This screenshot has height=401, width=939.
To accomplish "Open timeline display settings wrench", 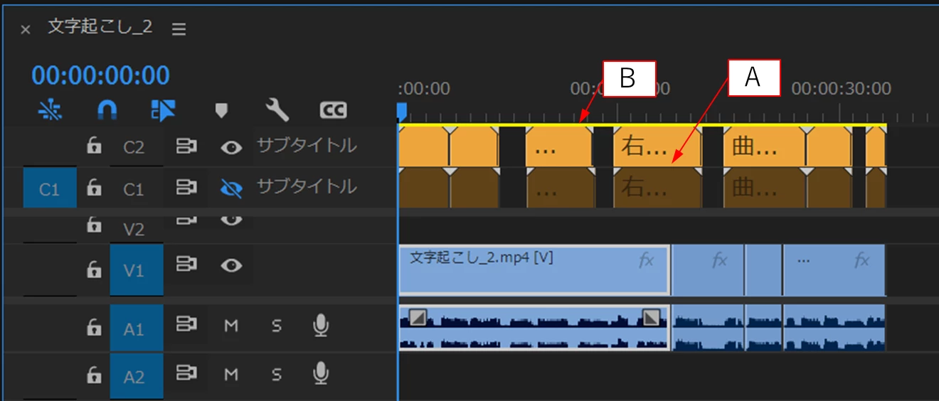I will point(277,109).
